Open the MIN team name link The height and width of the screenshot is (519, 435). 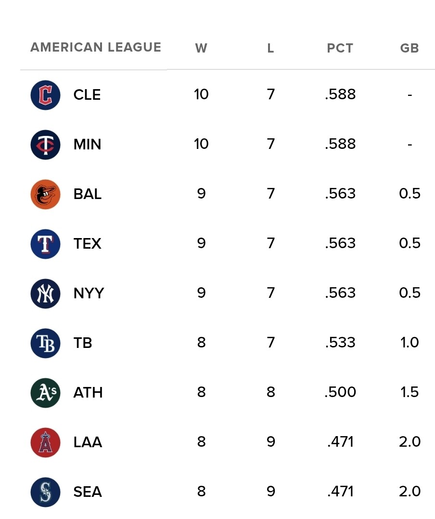pos(87,145)
